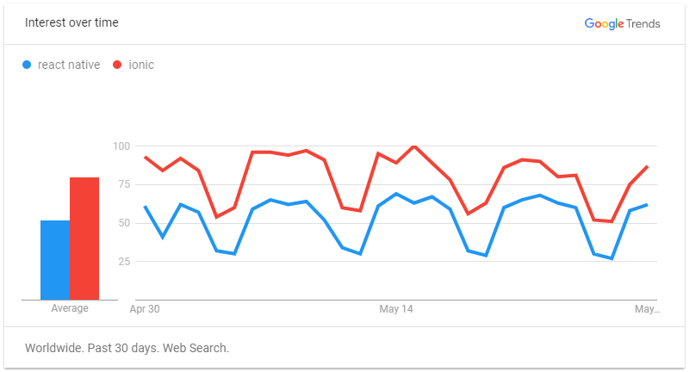Click the 100 y-axis gridline label
The height and width of the screenshot is (372, 689).
point(121,146)
